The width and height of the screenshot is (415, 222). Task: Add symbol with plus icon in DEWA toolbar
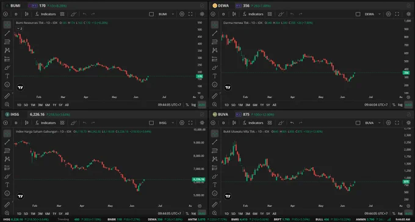coord(213,14)
